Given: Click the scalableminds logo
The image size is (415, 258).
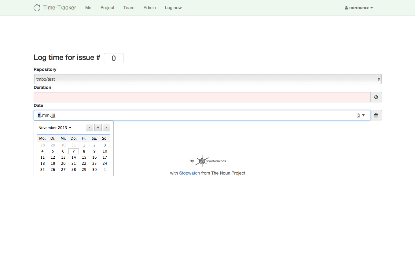Looking at the screenshot, I should 211,161.
